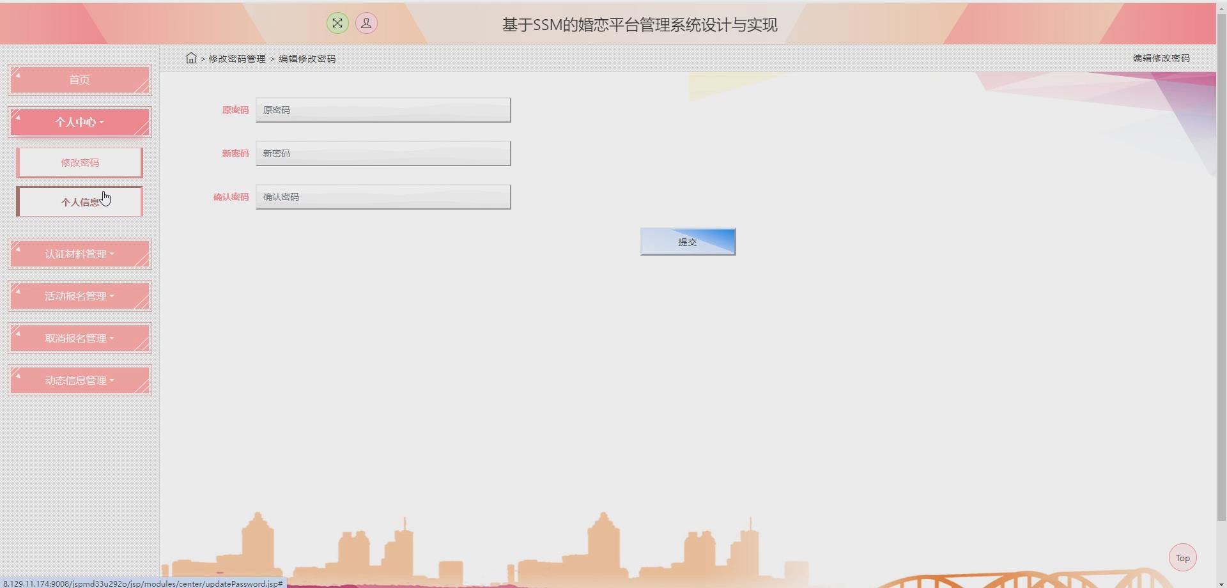This screenshot has width=1227, height=588.
Task: Expand the 认证材料管理 sidebar menu
Action: (79, 253)
